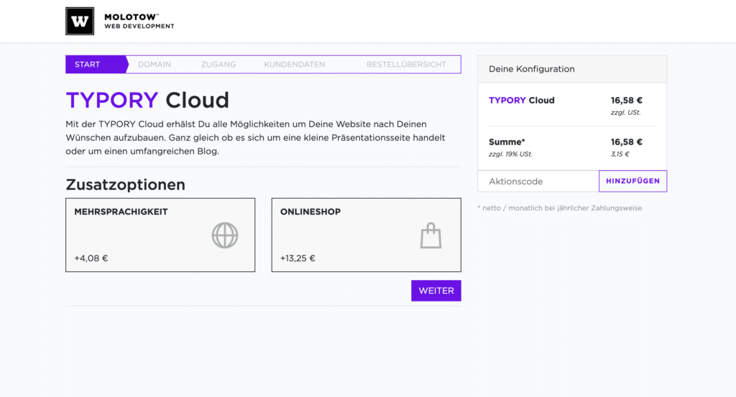Click the Molotow W logo icon
Image resolution: width=736 pixels, height=397 pixels.
[80, 22]
